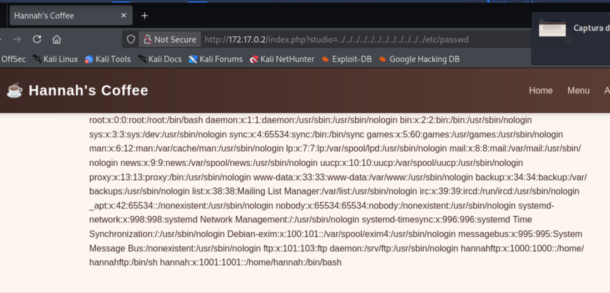Click the Google Hacking DB favicon

tap(383, 59)
